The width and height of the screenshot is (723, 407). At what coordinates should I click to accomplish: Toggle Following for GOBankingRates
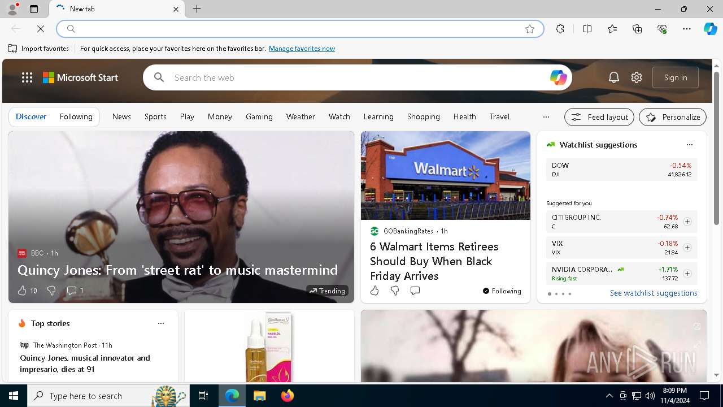(502, 291)
